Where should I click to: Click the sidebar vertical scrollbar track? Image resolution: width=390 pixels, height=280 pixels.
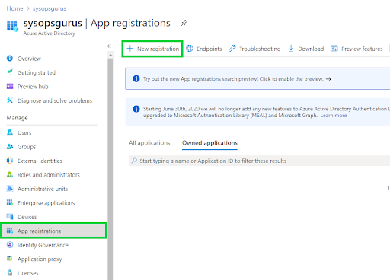(110, 169)
